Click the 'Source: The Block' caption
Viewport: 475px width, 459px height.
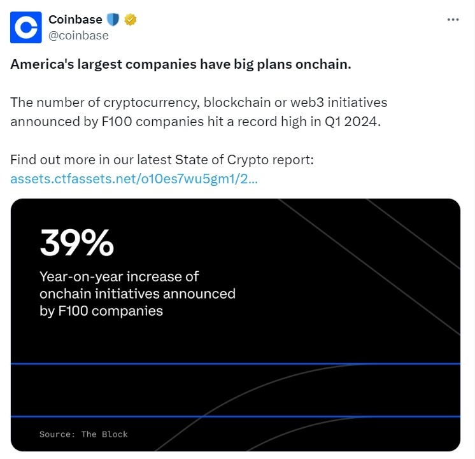coord(83,434)
